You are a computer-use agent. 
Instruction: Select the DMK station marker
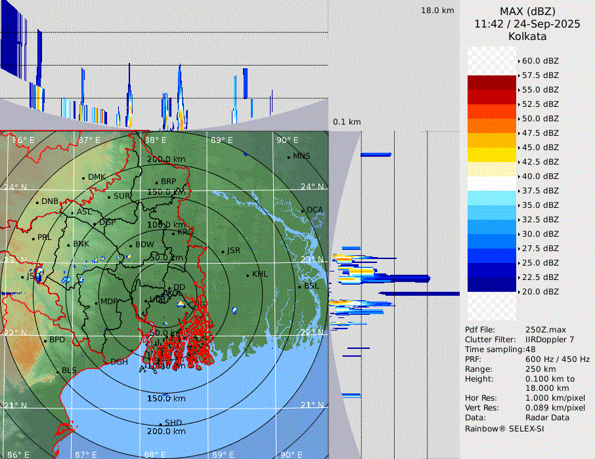coord(83,178)
